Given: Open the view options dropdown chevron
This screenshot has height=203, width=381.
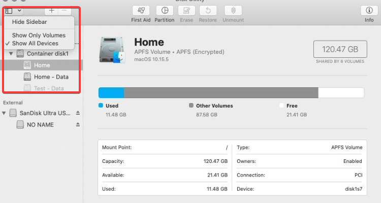Looking at the screenshot, I should pyautogui.click(x=19, y=11).
